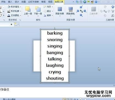This screenshot has height=100, width=115.
Task: Open the 形状样式 dialog launcher
Action: 20,20
